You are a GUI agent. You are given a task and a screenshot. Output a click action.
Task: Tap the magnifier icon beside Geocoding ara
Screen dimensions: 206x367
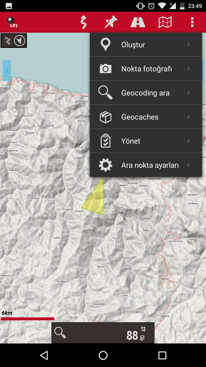[106, 93]
